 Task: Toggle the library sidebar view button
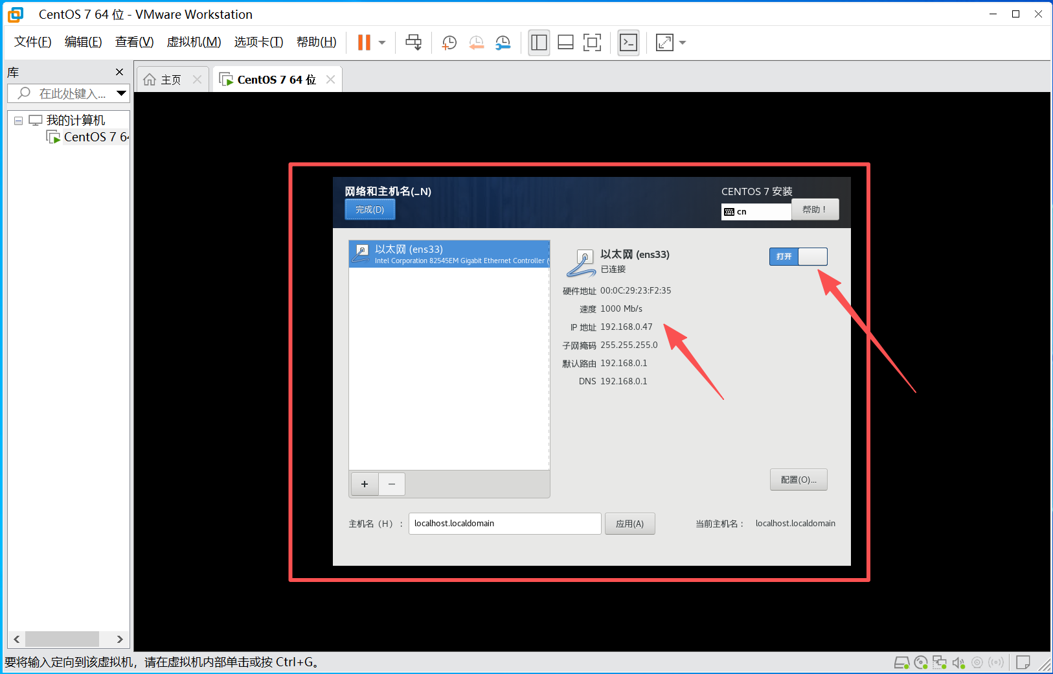tap(539, 43)
